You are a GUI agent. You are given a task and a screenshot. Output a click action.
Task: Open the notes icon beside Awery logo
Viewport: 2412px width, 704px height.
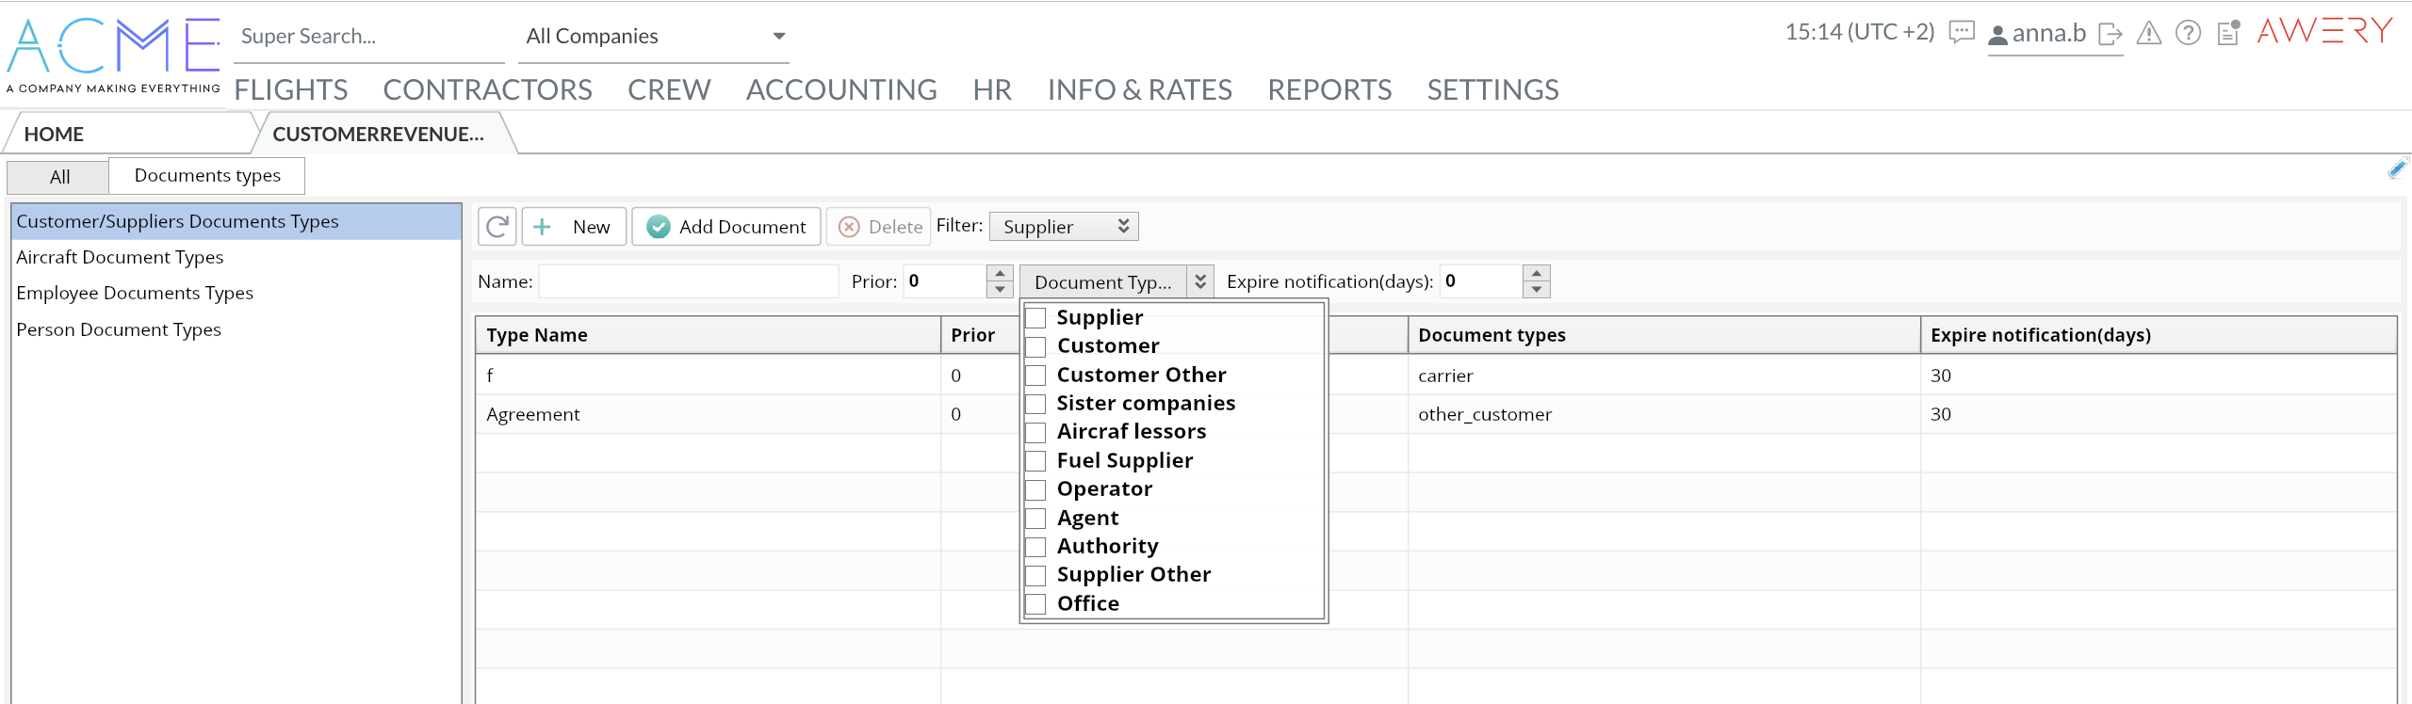(x=2228, y=34)
